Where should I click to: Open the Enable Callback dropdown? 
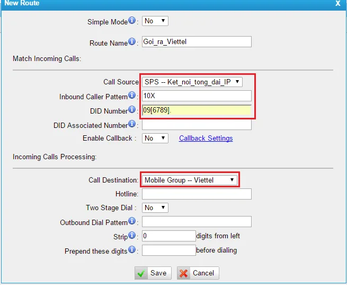coord(155,138)
